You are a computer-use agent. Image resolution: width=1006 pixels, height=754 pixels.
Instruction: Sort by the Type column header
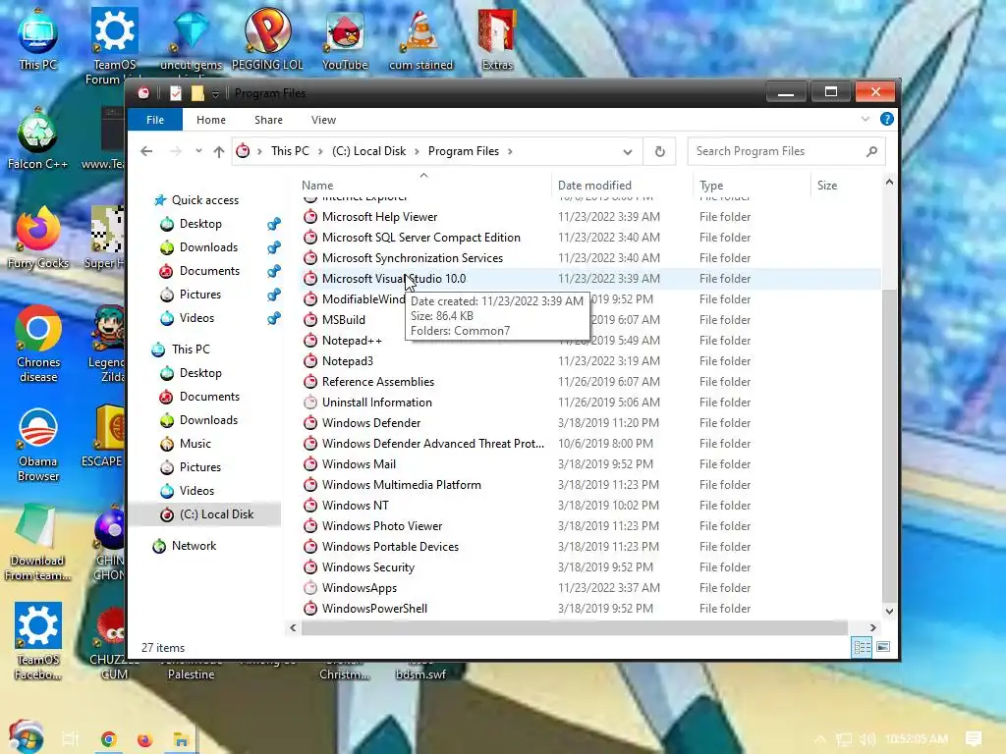752,186
